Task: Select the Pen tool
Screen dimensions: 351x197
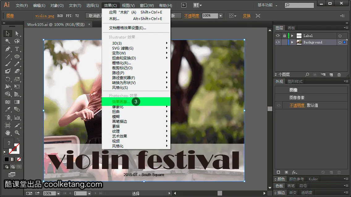Action: pyautogui.click(x=8, y=49)
